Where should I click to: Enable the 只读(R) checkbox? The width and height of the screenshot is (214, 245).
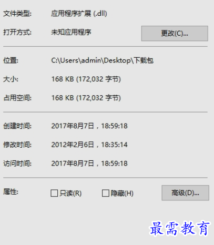coord(54,193)
